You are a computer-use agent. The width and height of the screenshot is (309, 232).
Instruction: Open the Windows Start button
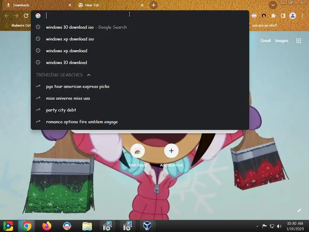[x=8, y=226]
